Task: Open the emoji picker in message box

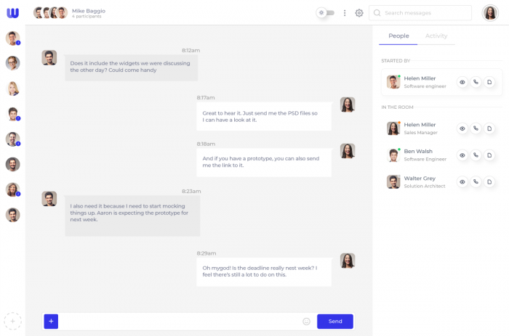Action: pos(306,321)
